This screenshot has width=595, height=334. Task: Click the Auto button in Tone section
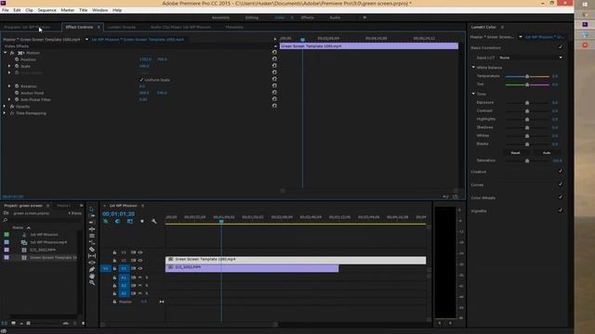tap(547, 152)
